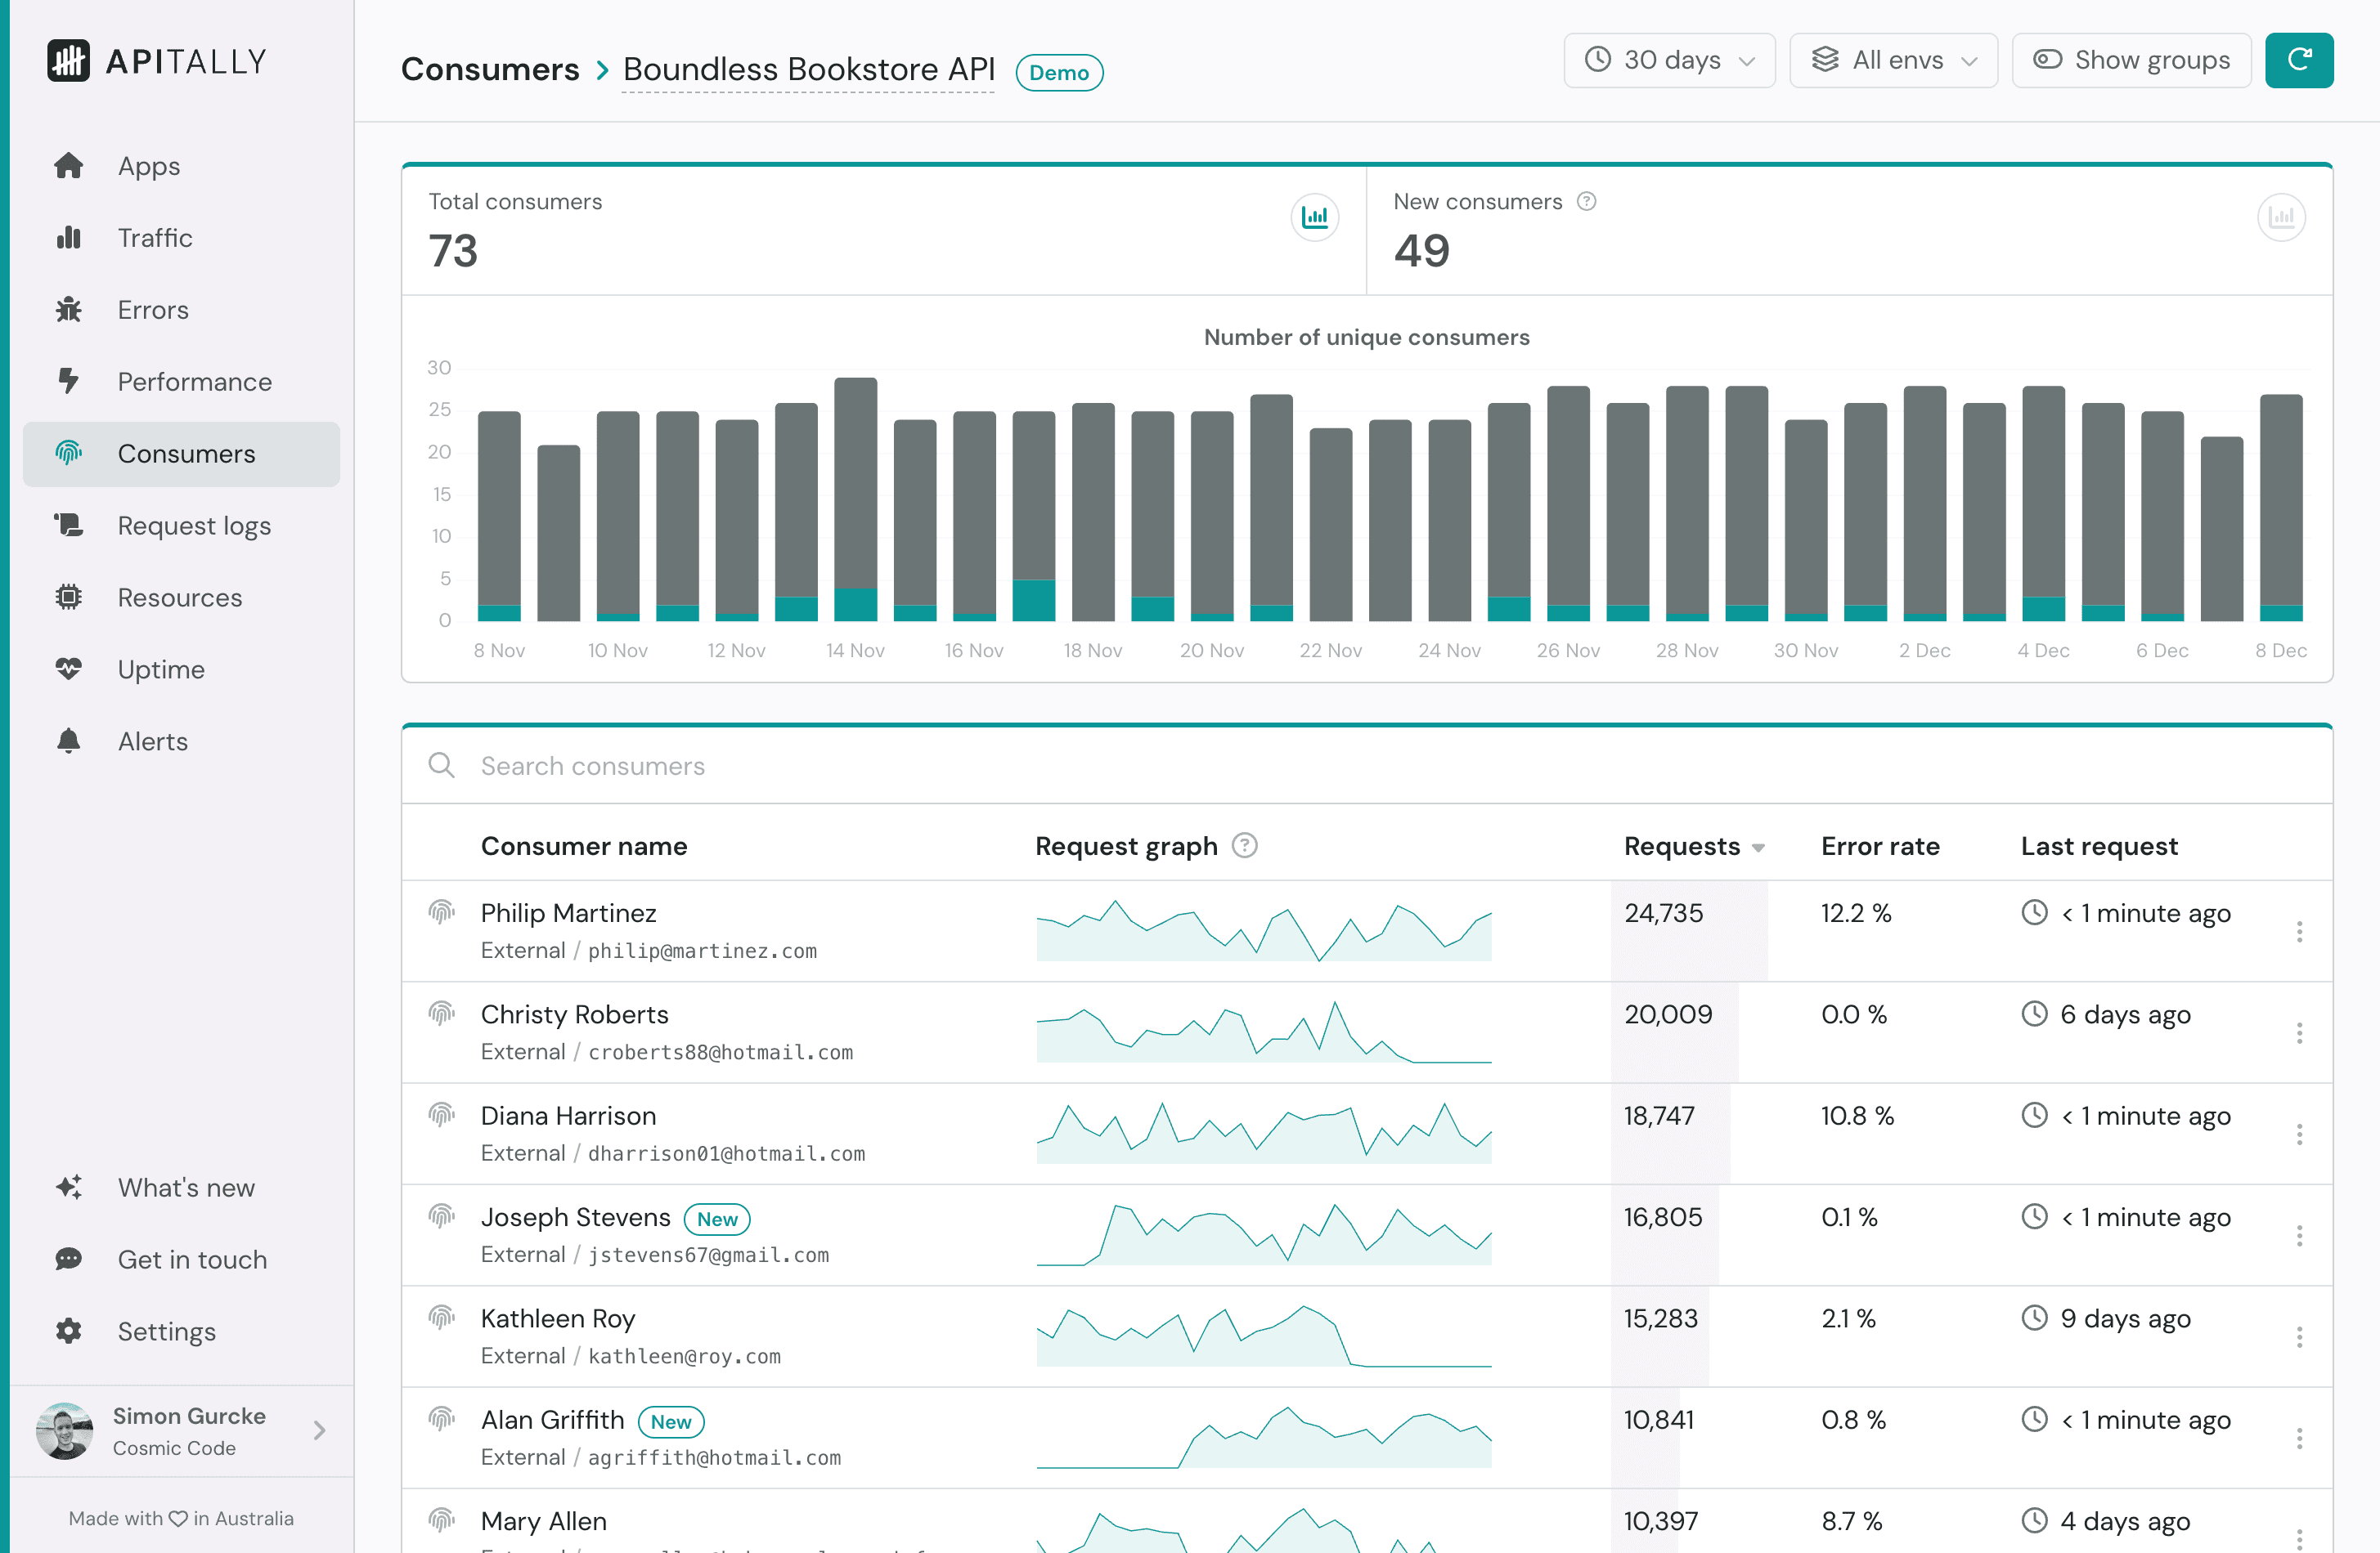Expand the All envs environment selector

point(1893,60)
